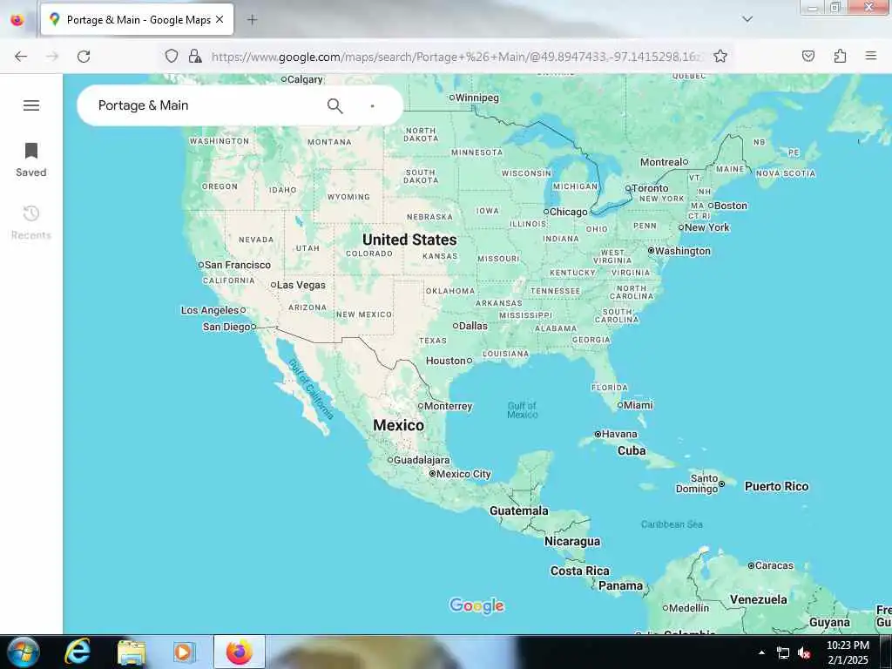
Task: Reload the current page
Action: click(84, 57)
